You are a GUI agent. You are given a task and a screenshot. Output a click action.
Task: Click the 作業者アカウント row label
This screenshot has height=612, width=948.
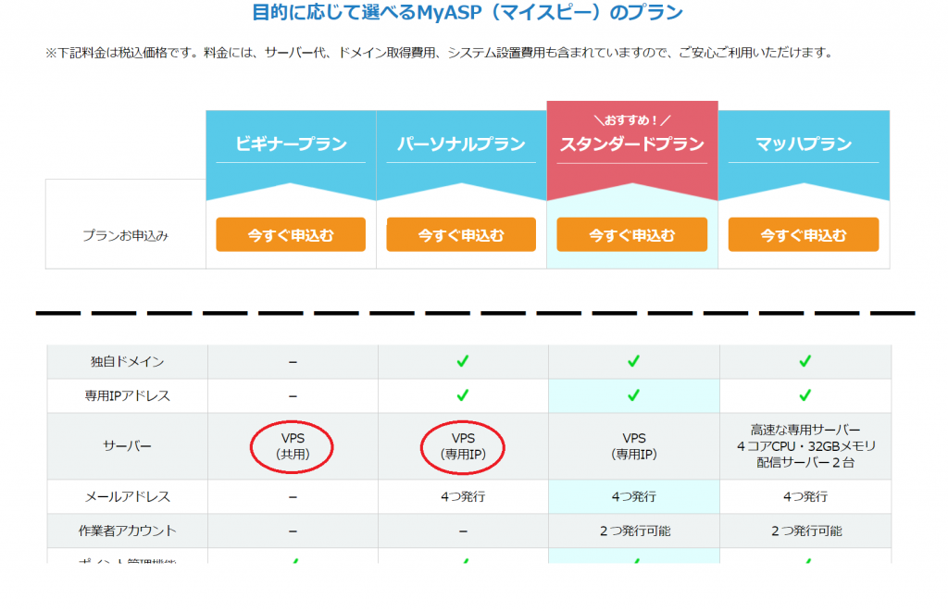click(x=128, y=531)
